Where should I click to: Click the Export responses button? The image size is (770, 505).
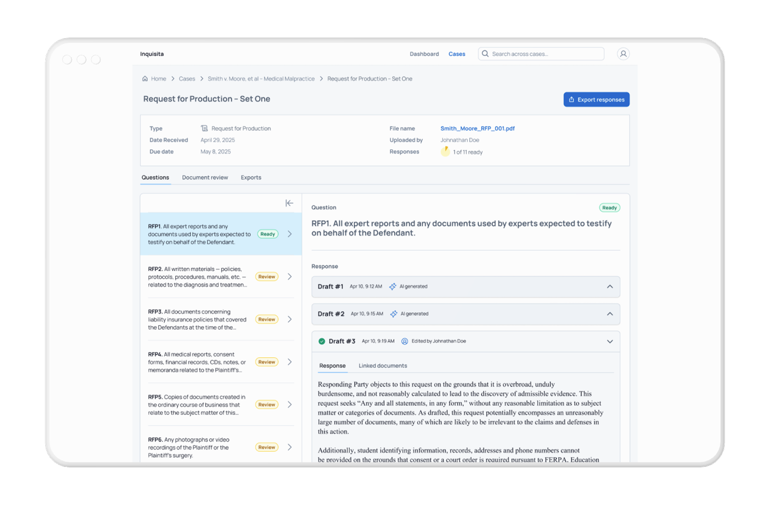point(596,100)
